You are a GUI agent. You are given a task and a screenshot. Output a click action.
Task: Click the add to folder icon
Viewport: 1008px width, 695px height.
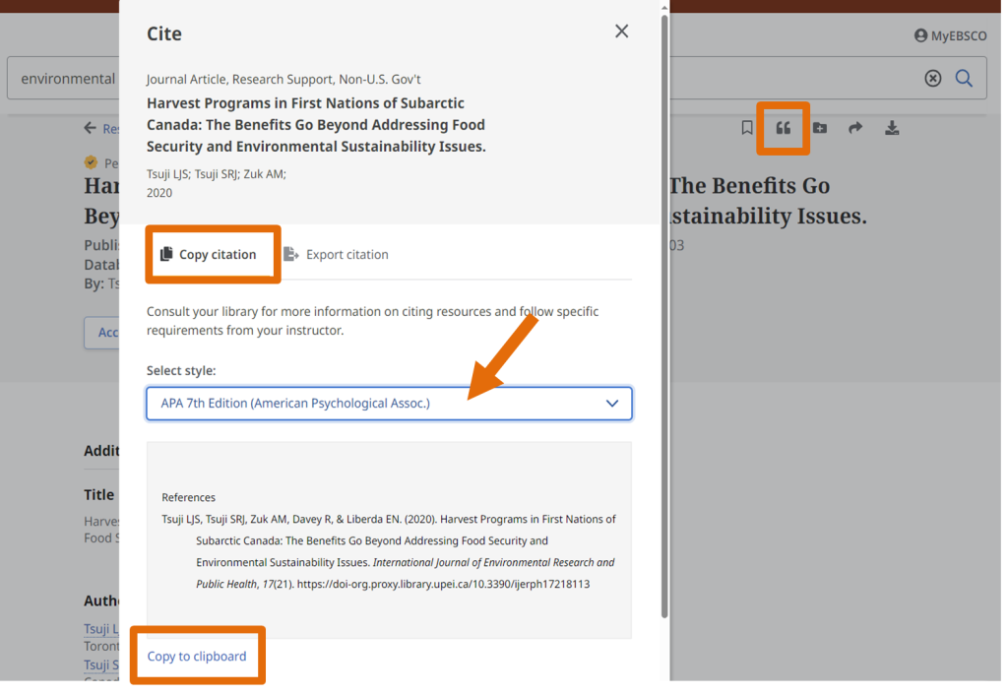[x=820, y=128]
